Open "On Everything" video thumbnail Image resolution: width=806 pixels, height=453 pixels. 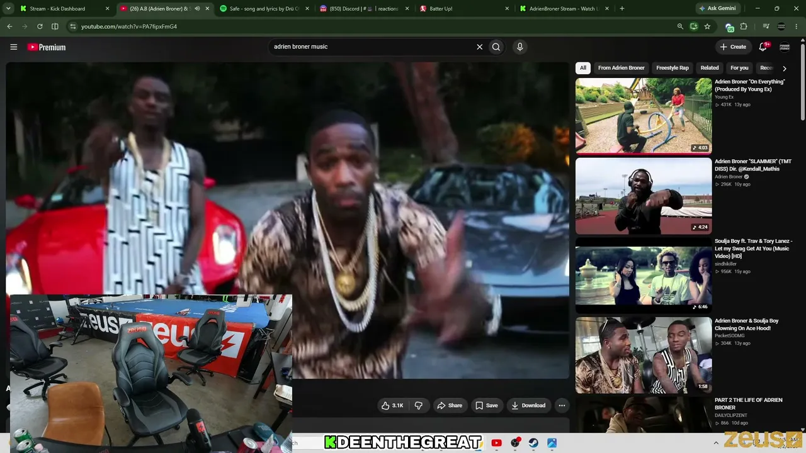click(x=644, y=116)
